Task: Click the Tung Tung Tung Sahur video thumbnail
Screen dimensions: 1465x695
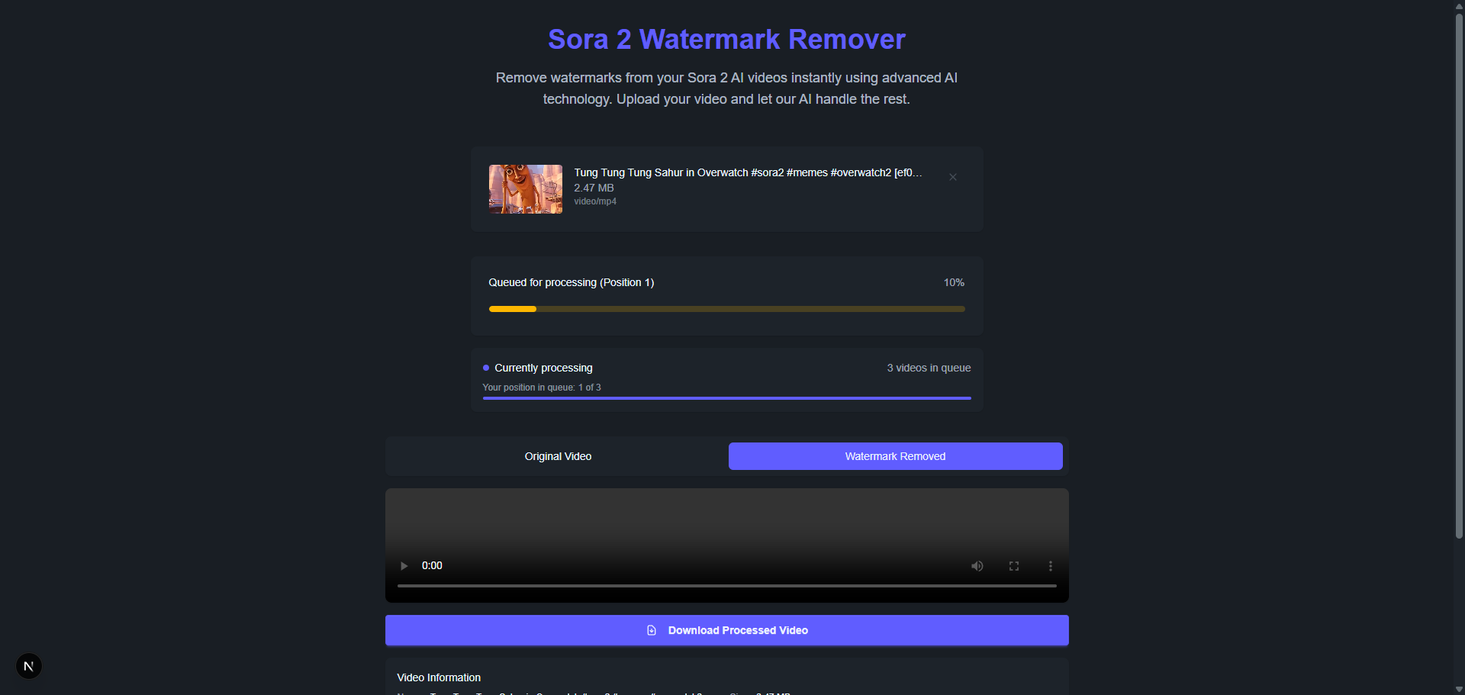Action: (526, 189)
